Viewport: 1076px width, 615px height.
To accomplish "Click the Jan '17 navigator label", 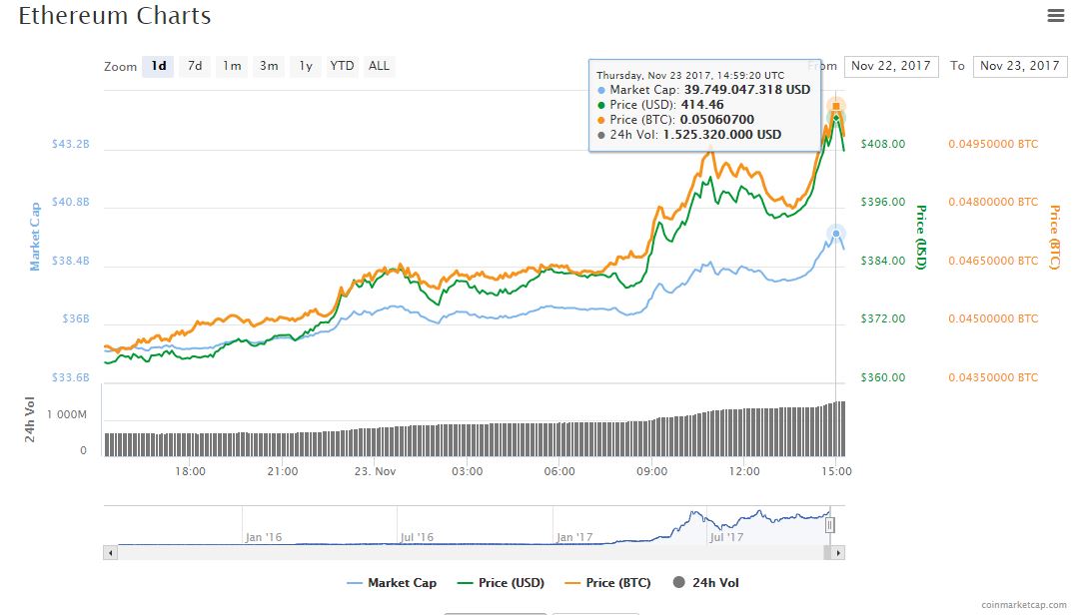I will click(575, 537).
